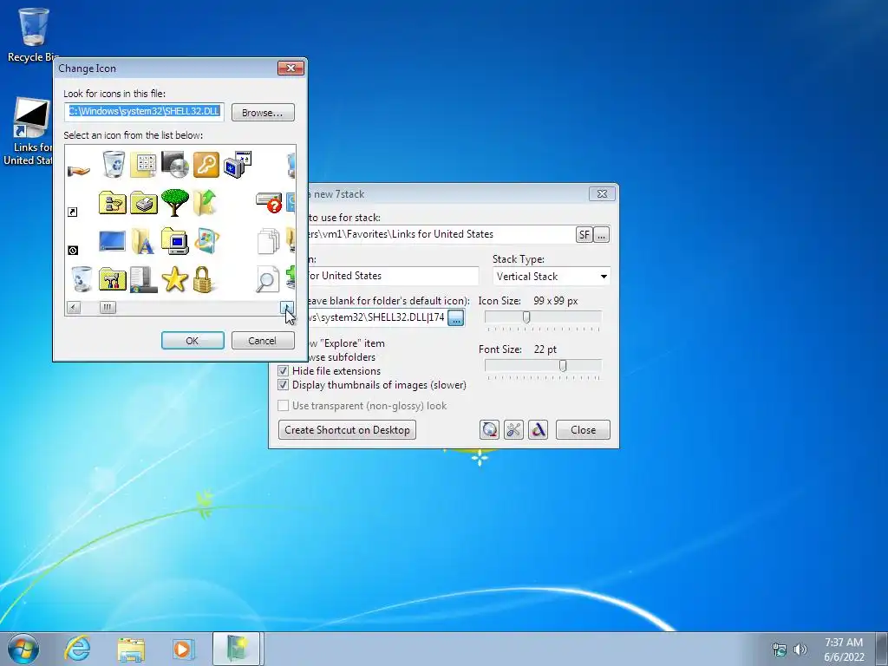This screenshot has height=666, width=888.
Task: Open Windows Media Player from the taskbar
Action: (x=183, y=649)
